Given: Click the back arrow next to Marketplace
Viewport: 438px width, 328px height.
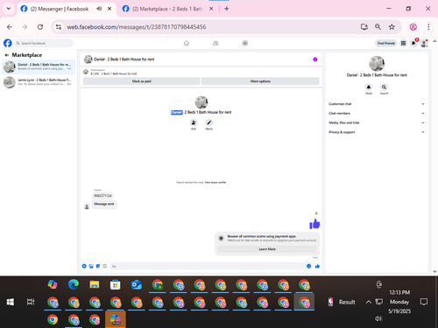Looking at the screenshot, I should coord(6,55).
